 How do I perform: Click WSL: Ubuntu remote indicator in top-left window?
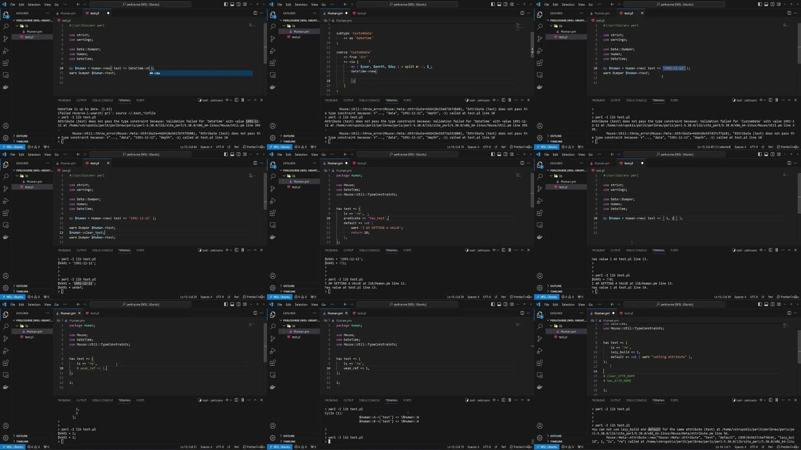(13, 147)
